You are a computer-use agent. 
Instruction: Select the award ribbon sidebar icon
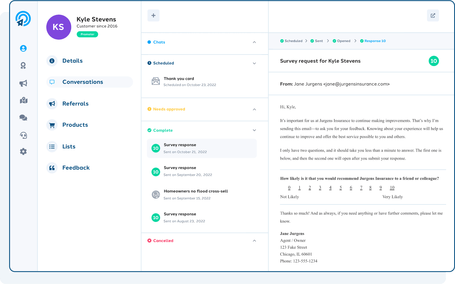23,66
